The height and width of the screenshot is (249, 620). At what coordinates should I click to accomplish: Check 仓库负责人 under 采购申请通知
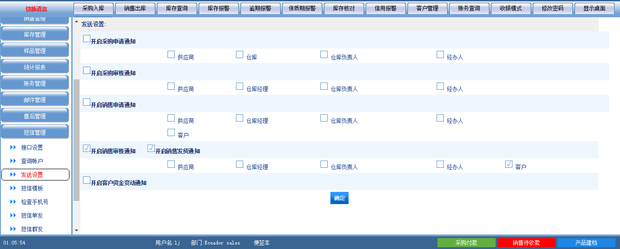coord(324,54)
